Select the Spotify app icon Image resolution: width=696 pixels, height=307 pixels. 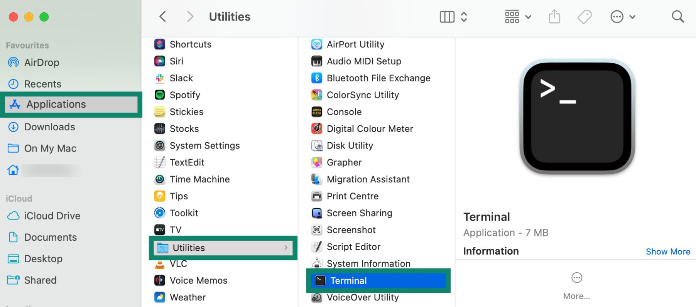click(x=159, y=95)
